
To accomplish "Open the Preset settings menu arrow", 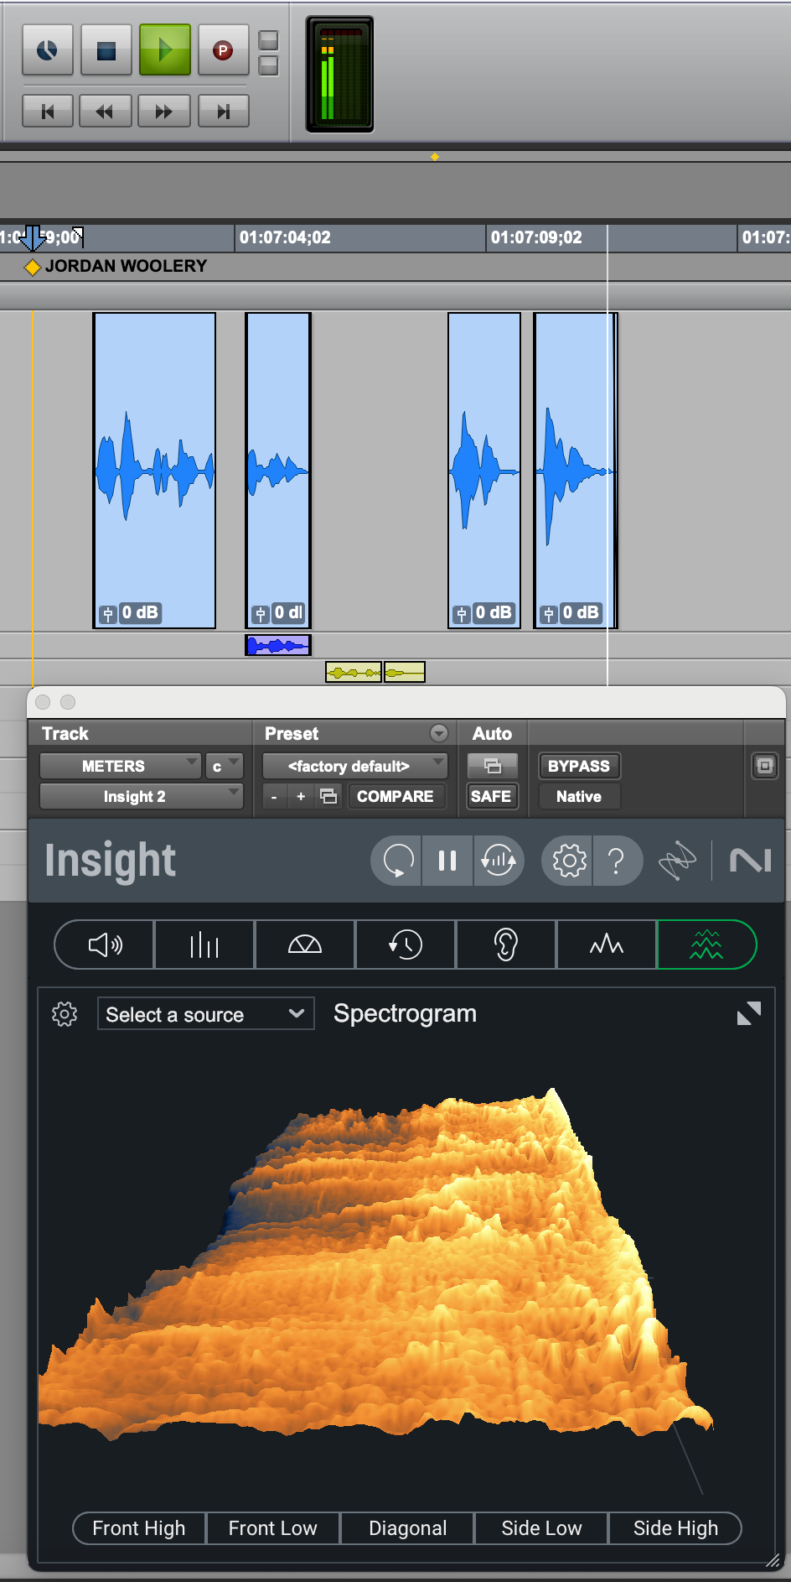I will [x=438, y=733].
